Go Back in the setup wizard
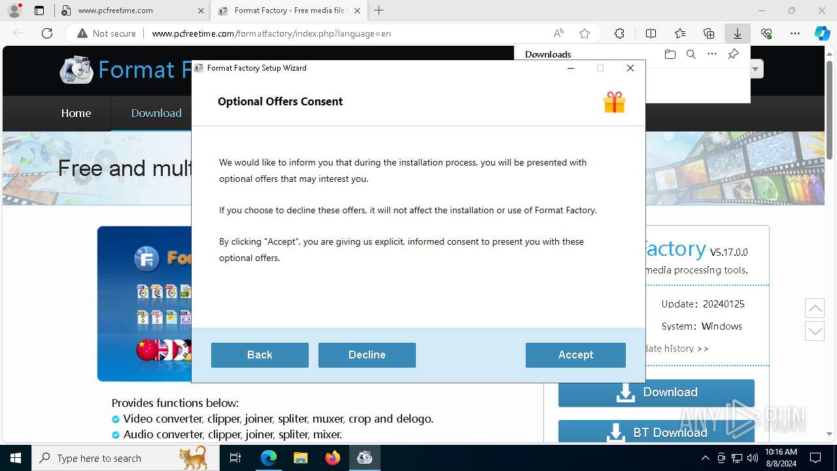 260,355
